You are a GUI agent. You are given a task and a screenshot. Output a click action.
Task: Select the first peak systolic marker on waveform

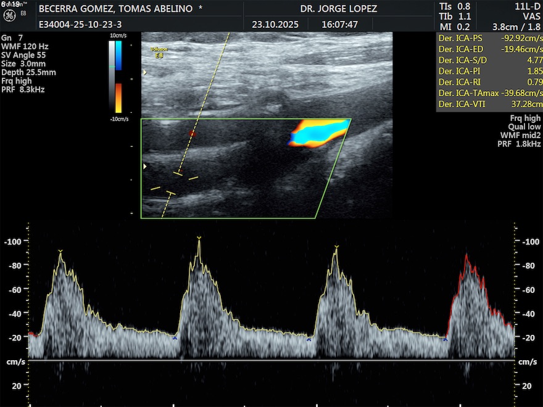coord(60,252)
